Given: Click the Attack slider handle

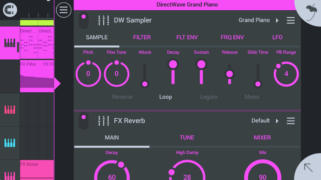Looking at the screenshot, I should 145,84.
